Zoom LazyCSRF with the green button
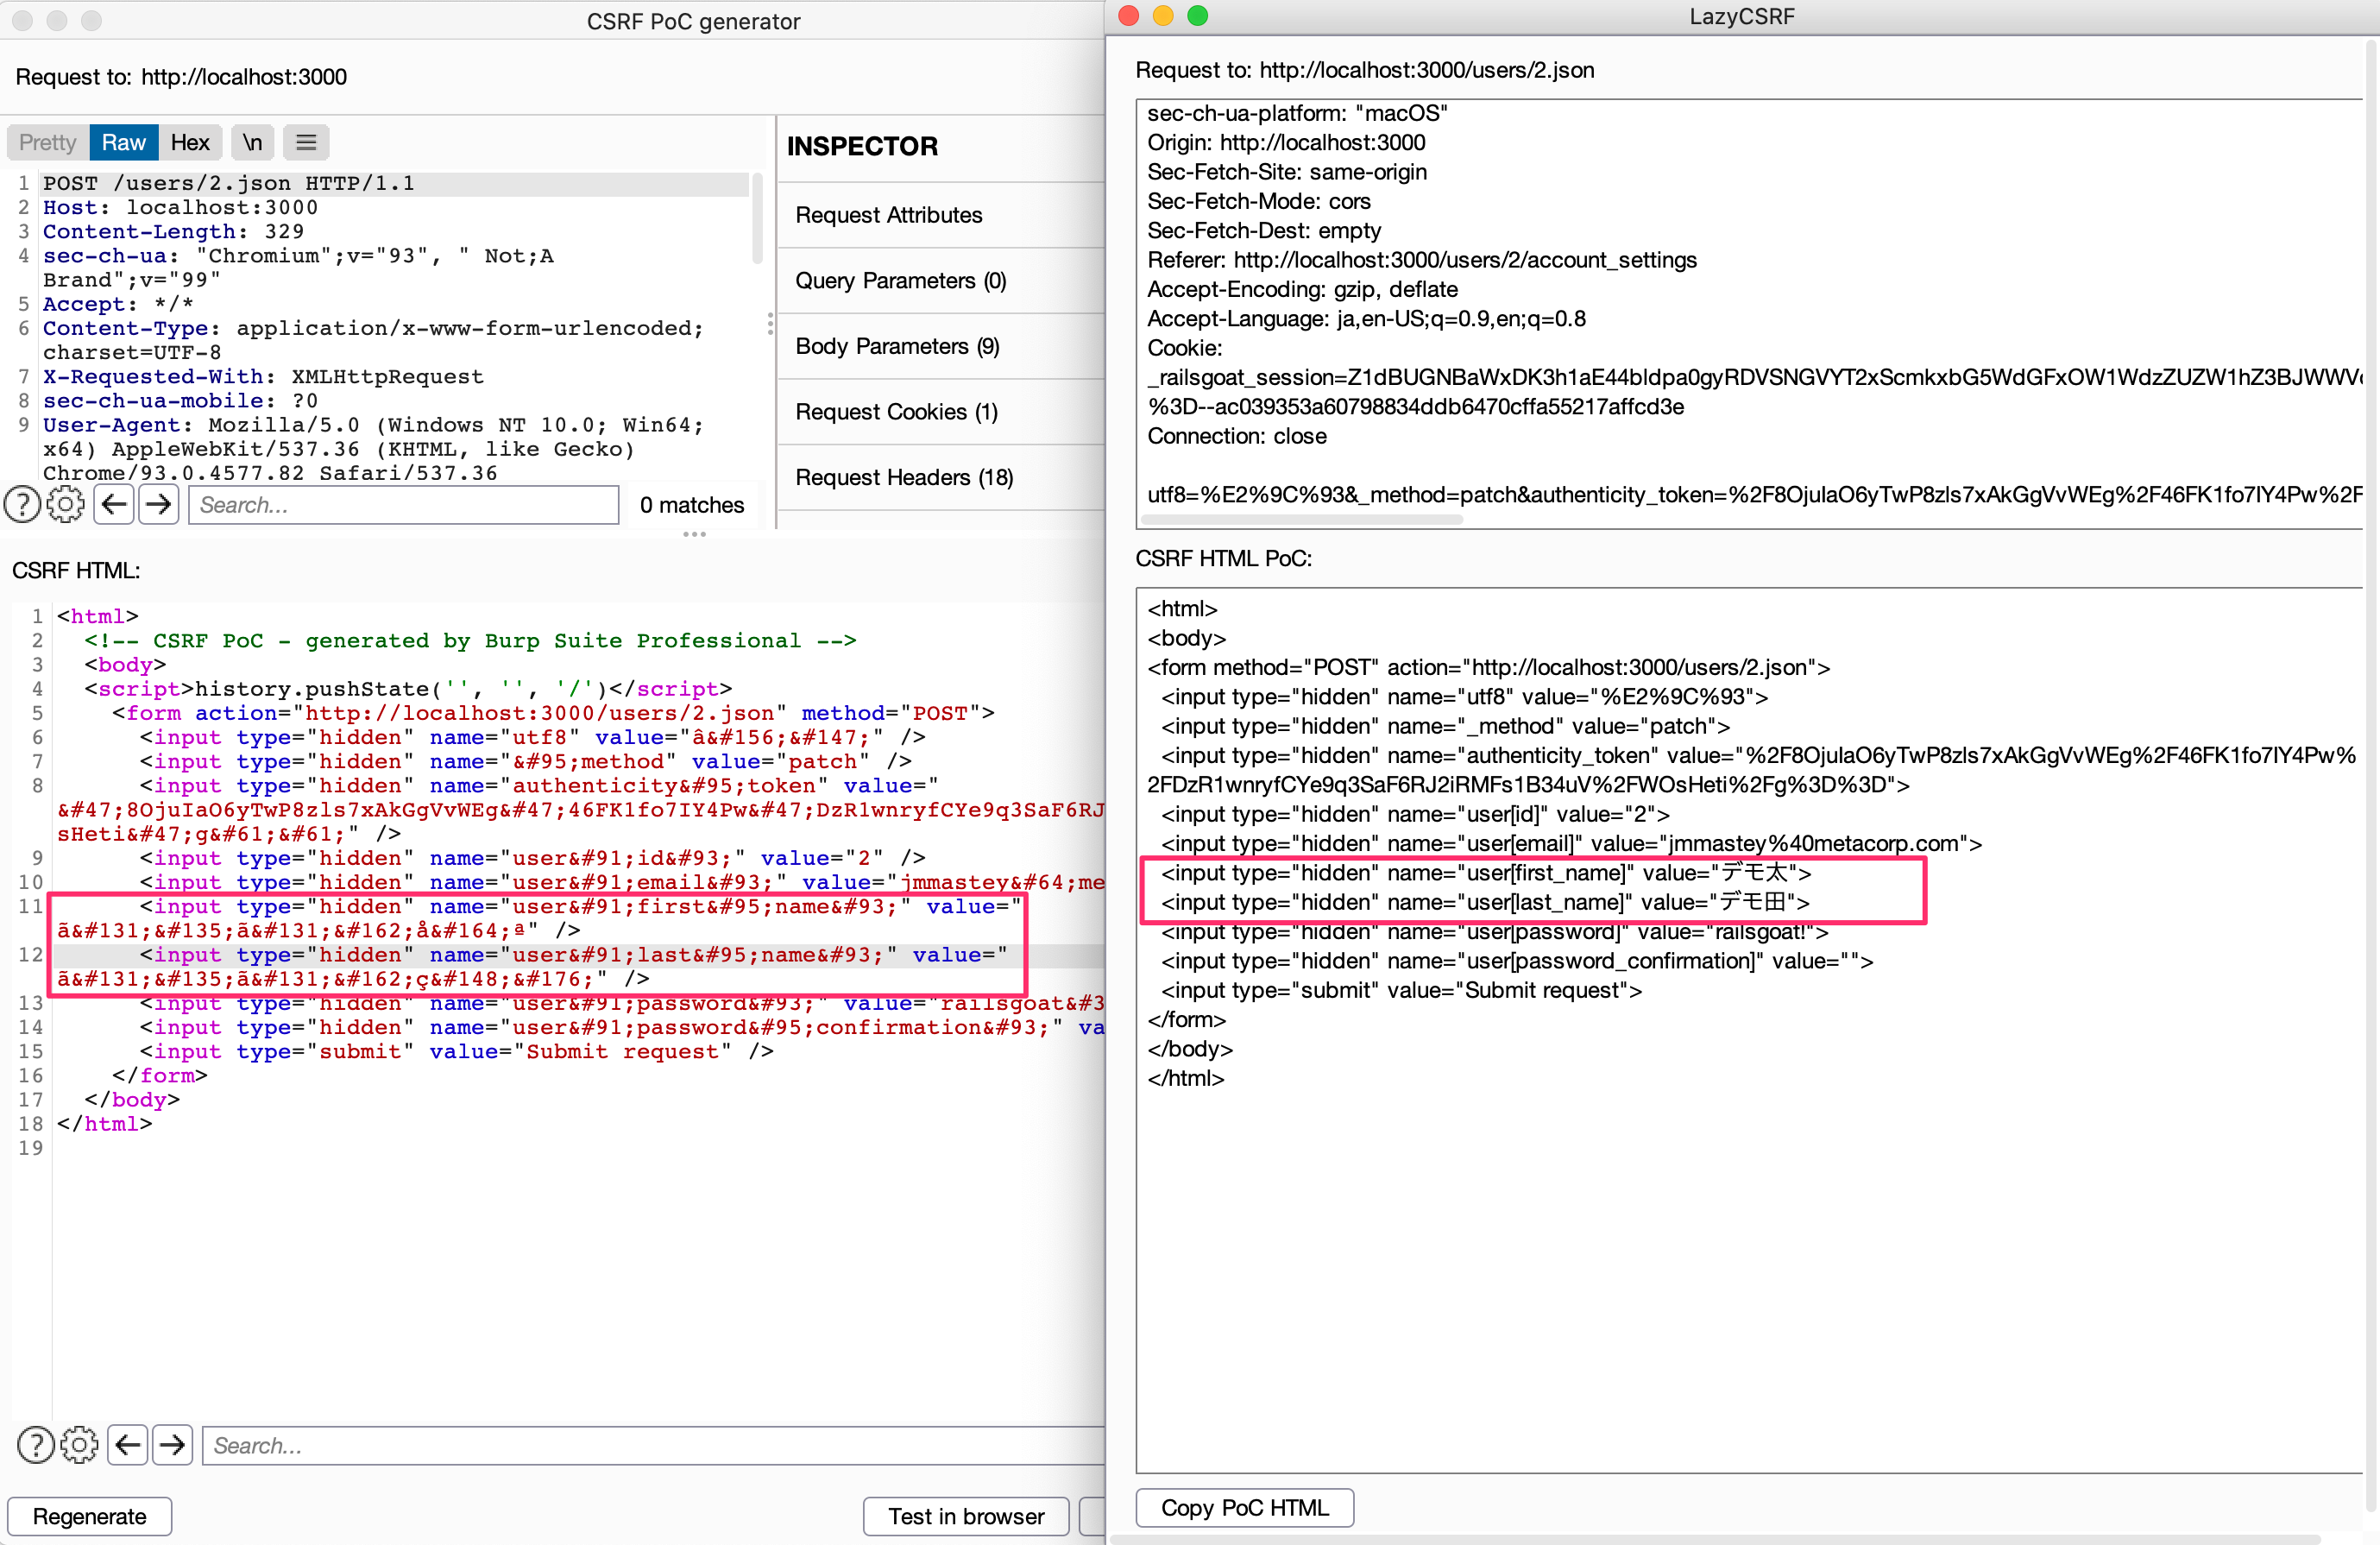2380x1545 pixels. point(1197,15)
